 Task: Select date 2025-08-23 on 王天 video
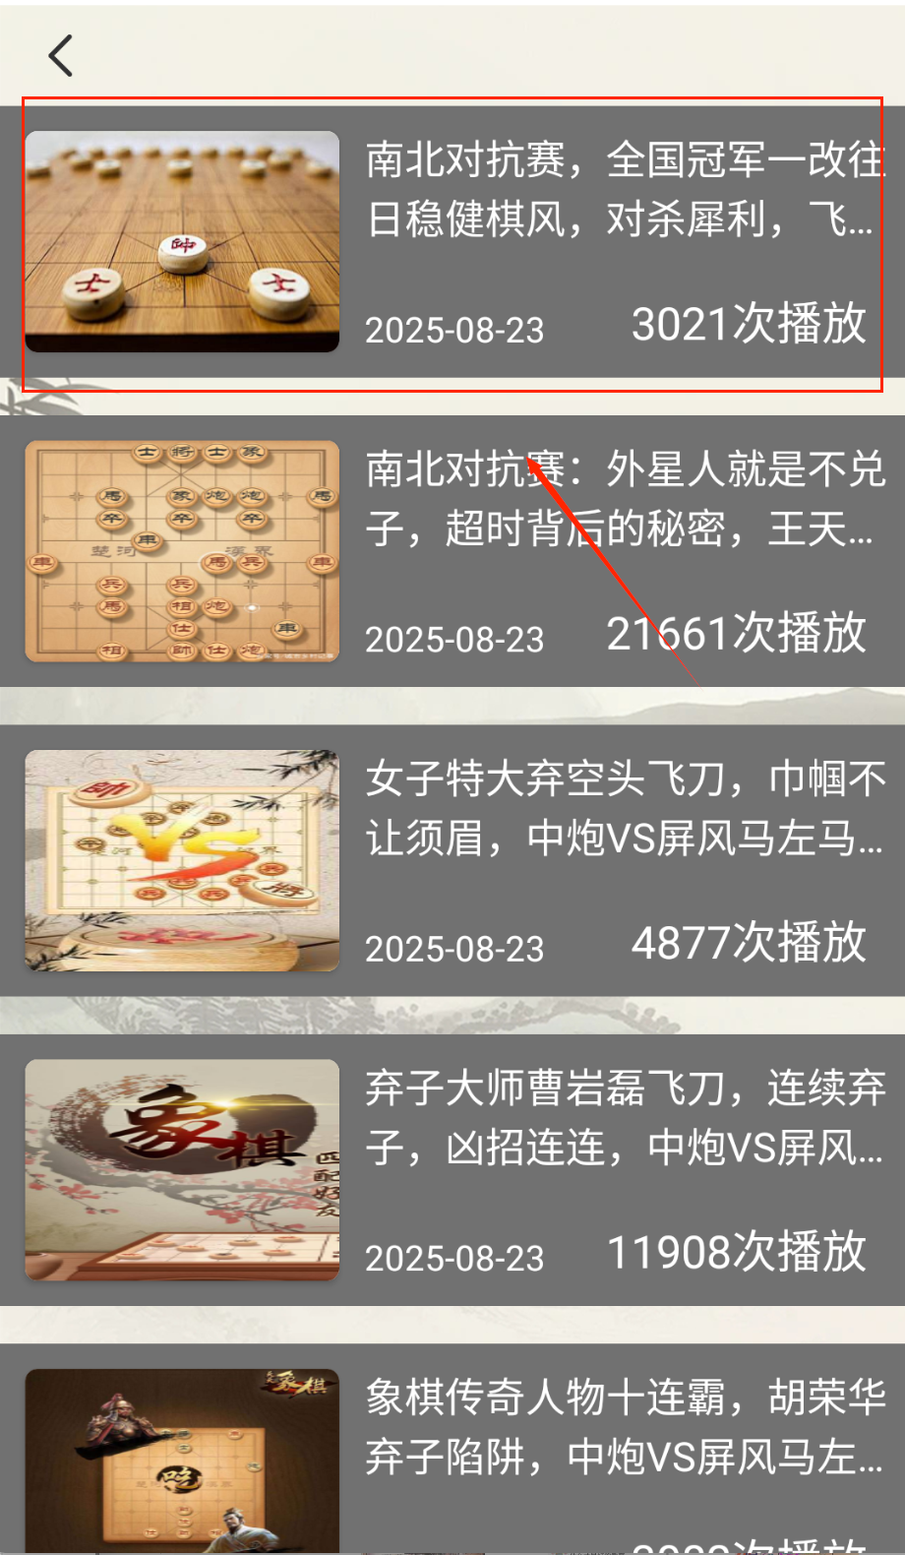pyautogui.click(x=454, y=640)
